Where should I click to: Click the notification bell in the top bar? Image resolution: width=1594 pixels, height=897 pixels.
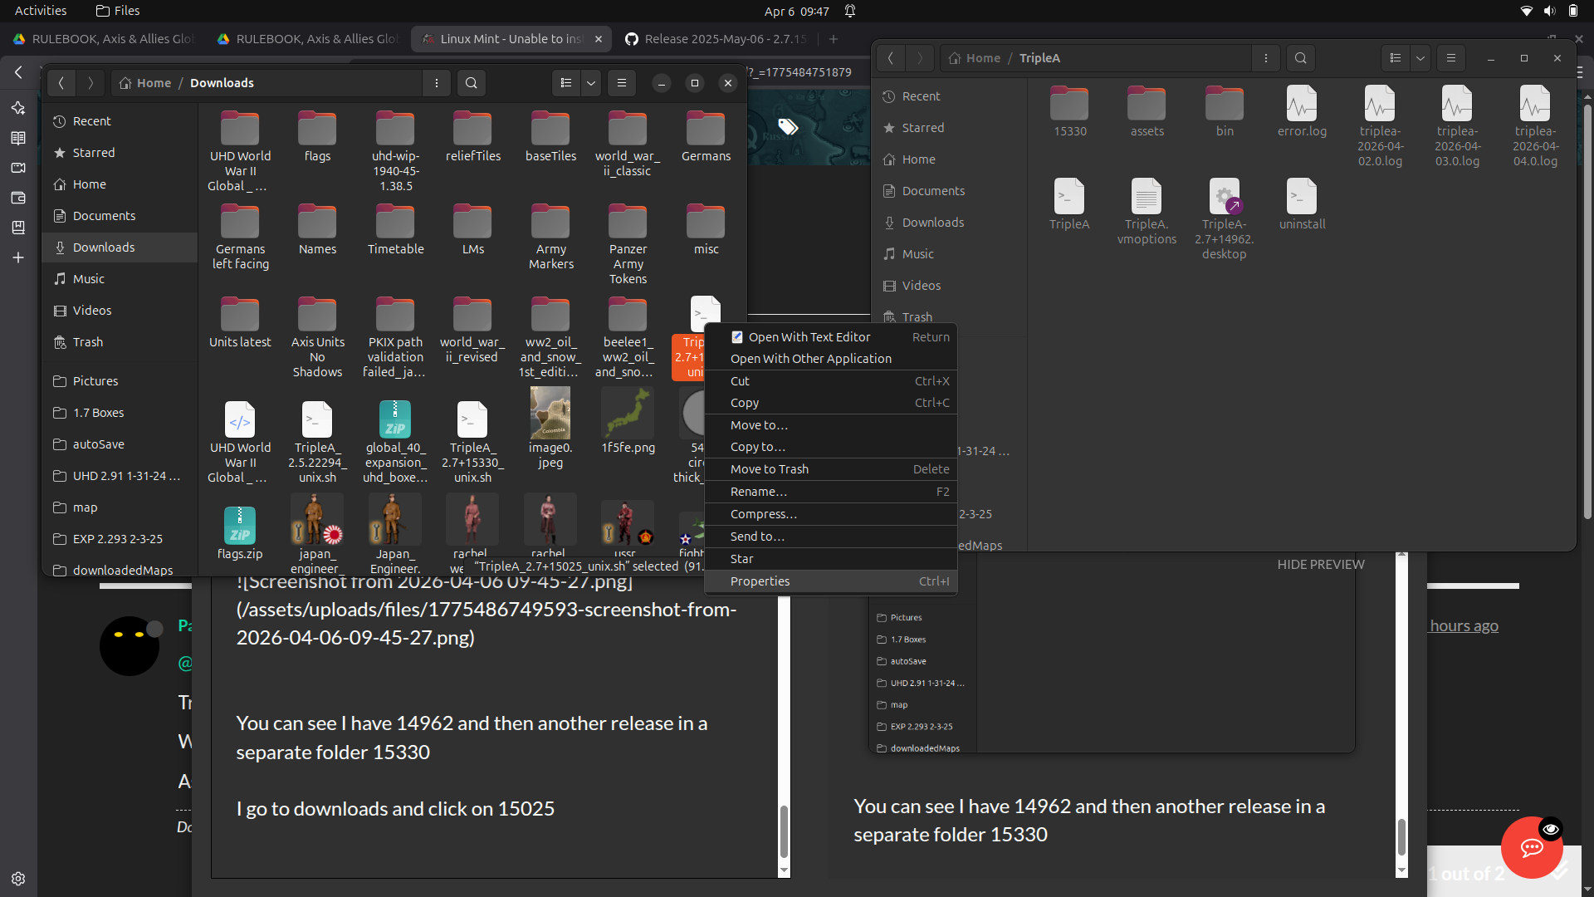coord(849,11)
